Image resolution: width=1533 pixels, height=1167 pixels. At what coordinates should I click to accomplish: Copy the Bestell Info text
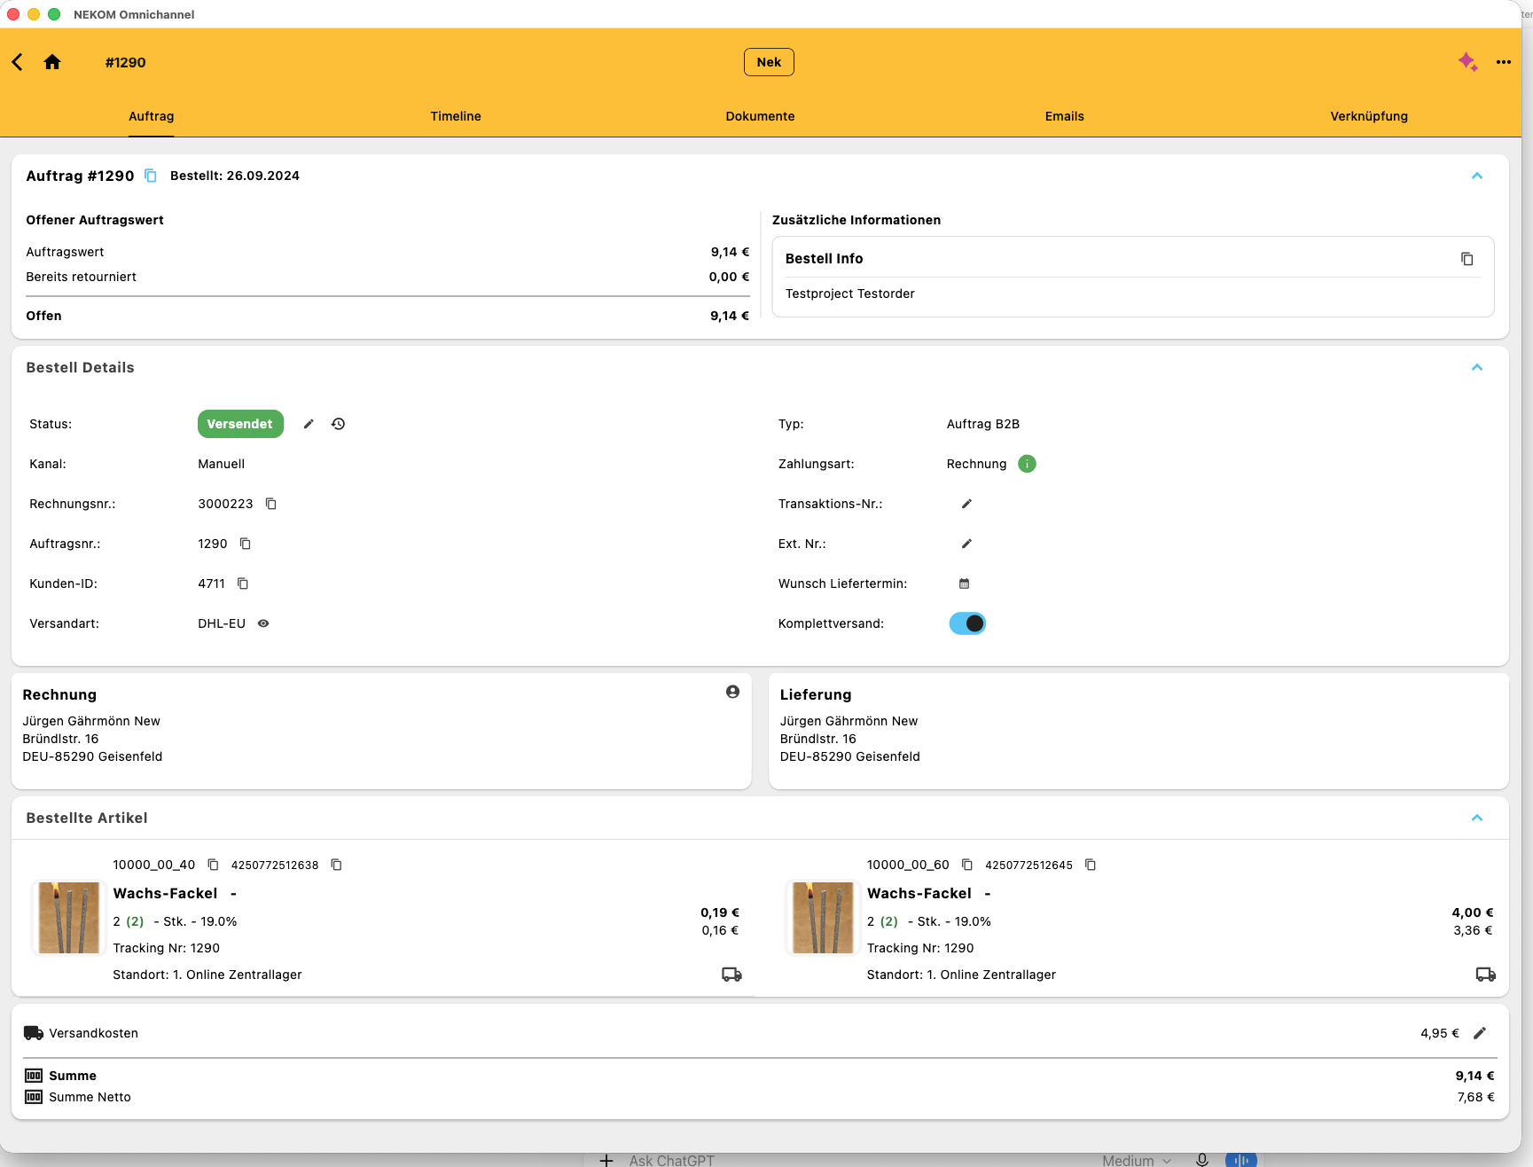click(x=1467, y=259)
